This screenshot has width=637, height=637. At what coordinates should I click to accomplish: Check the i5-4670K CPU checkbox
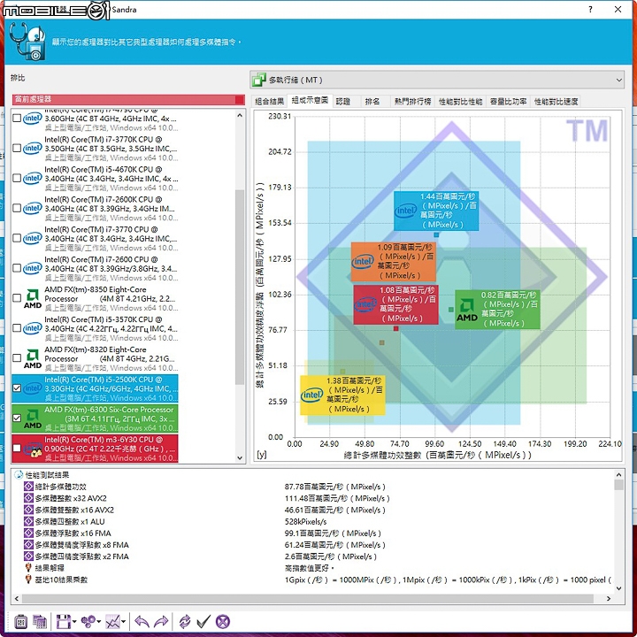pyautogui.click(x=17, y=178)
